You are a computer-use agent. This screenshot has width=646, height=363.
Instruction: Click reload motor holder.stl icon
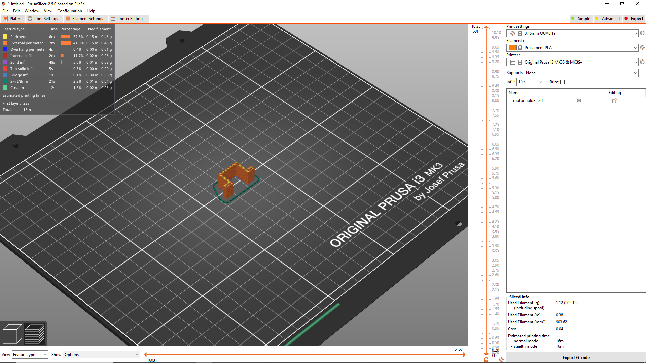(x=614, y=100)
